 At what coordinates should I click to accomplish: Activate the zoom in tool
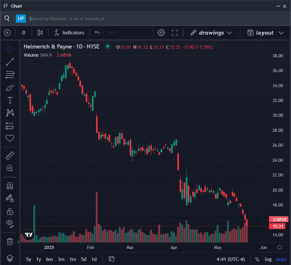10,168
